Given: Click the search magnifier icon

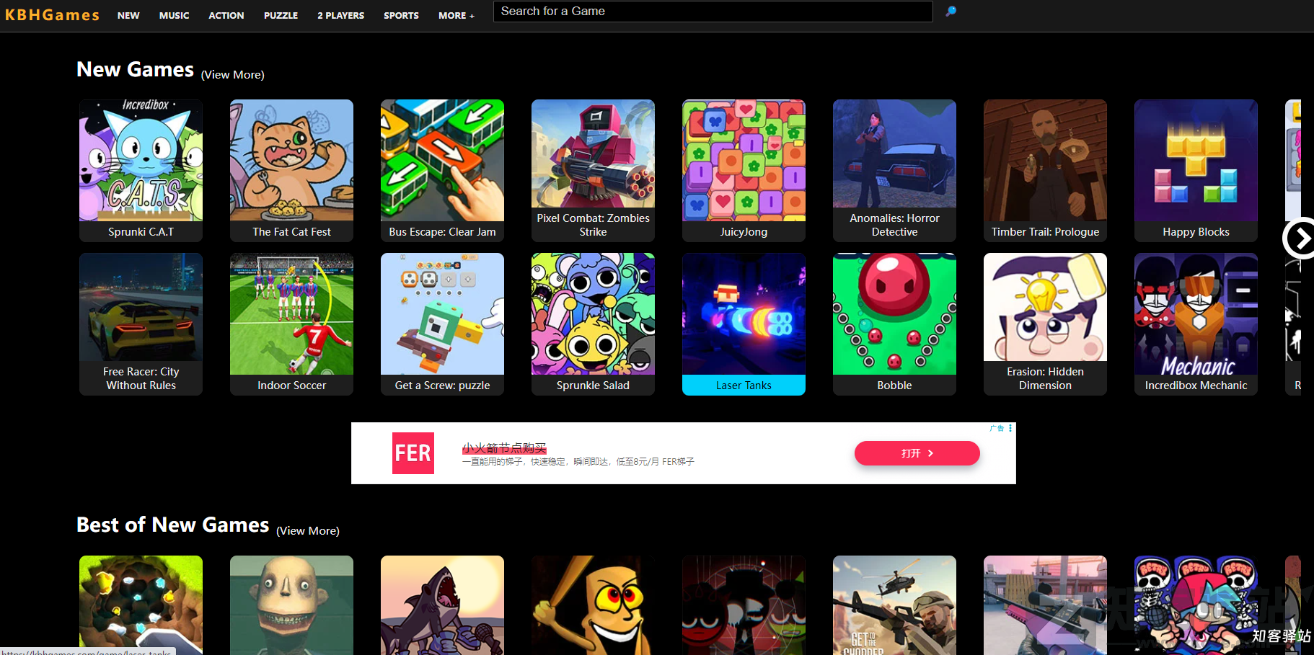Looking at the screenshot, I should click(x=951, y=12).
